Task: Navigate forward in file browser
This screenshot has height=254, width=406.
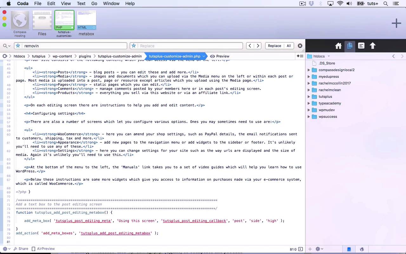Action: click(x=402, y=56)
